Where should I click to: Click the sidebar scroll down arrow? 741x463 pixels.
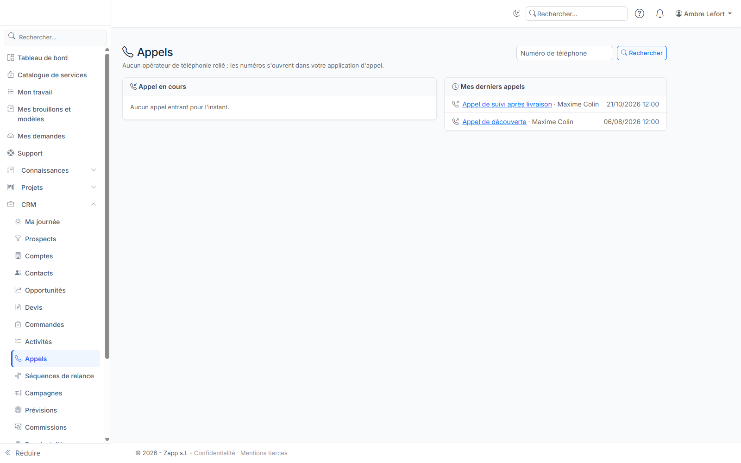coord(107,440)
